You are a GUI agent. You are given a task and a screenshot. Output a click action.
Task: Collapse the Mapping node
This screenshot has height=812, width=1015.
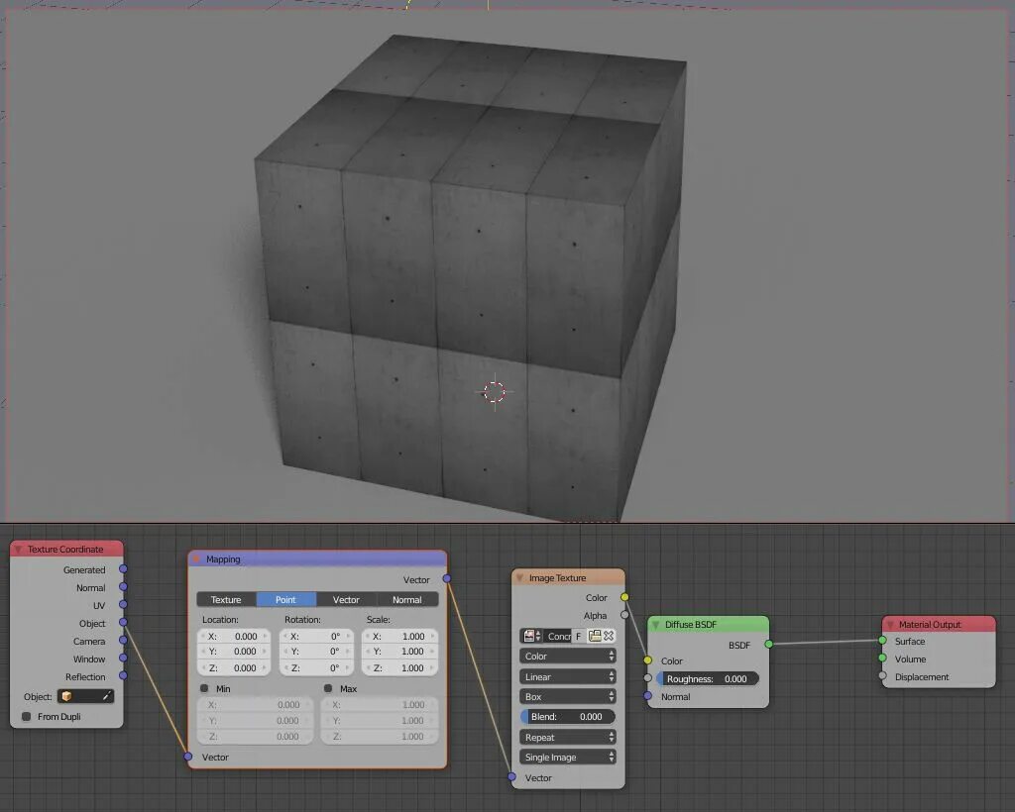point(197,559)
